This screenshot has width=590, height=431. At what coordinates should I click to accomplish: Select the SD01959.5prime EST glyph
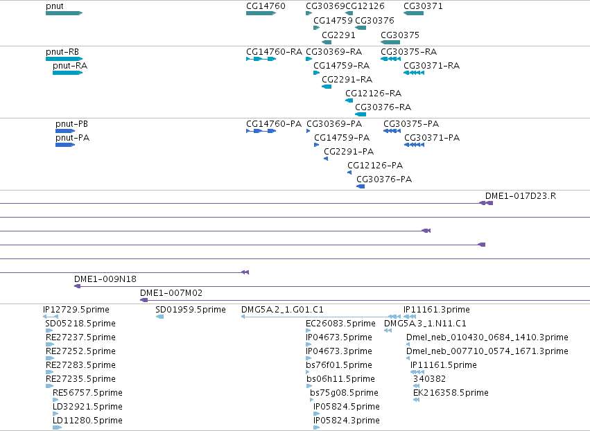(159, 317)
